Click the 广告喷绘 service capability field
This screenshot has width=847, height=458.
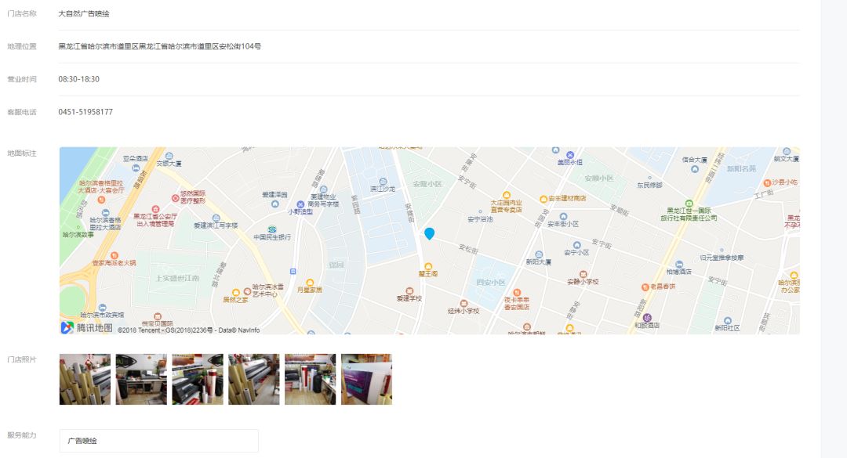[x=158, y=441]
